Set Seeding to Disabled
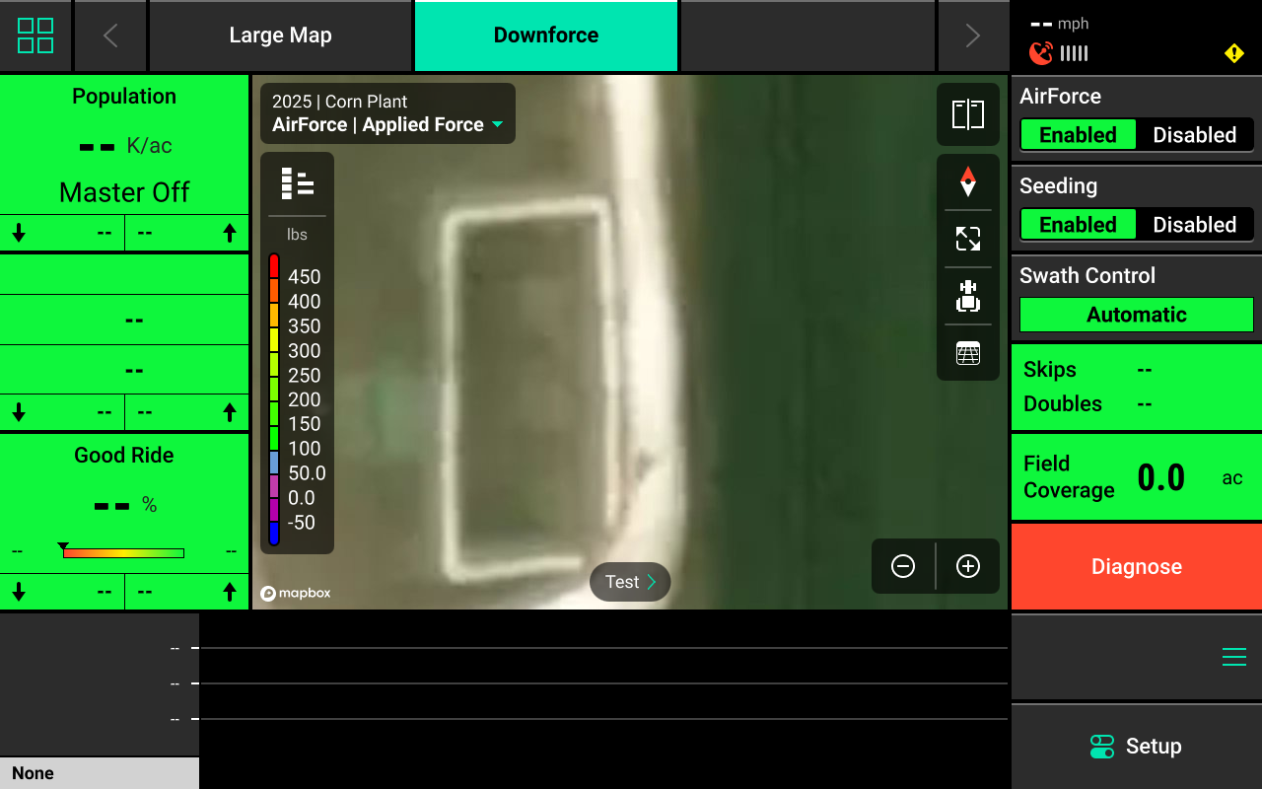1262x789 pixels. (x=1194, y=225)
